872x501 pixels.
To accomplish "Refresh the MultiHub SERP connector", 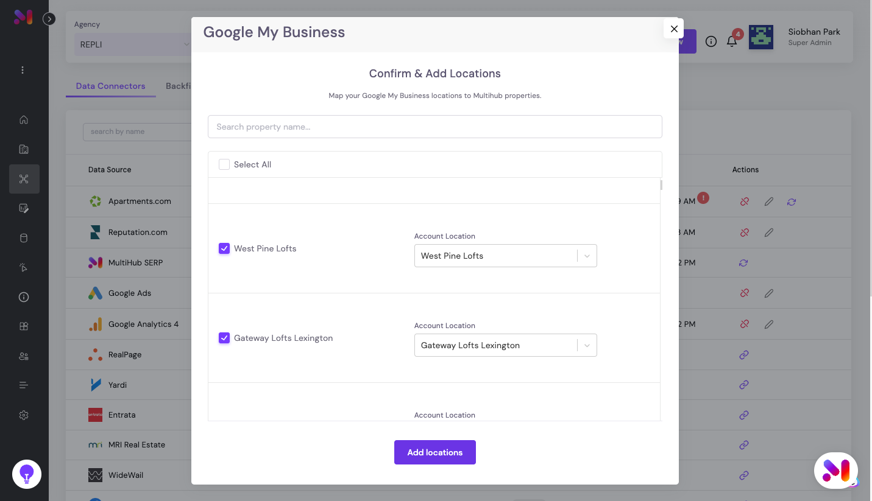I will [x=743, y=263].
